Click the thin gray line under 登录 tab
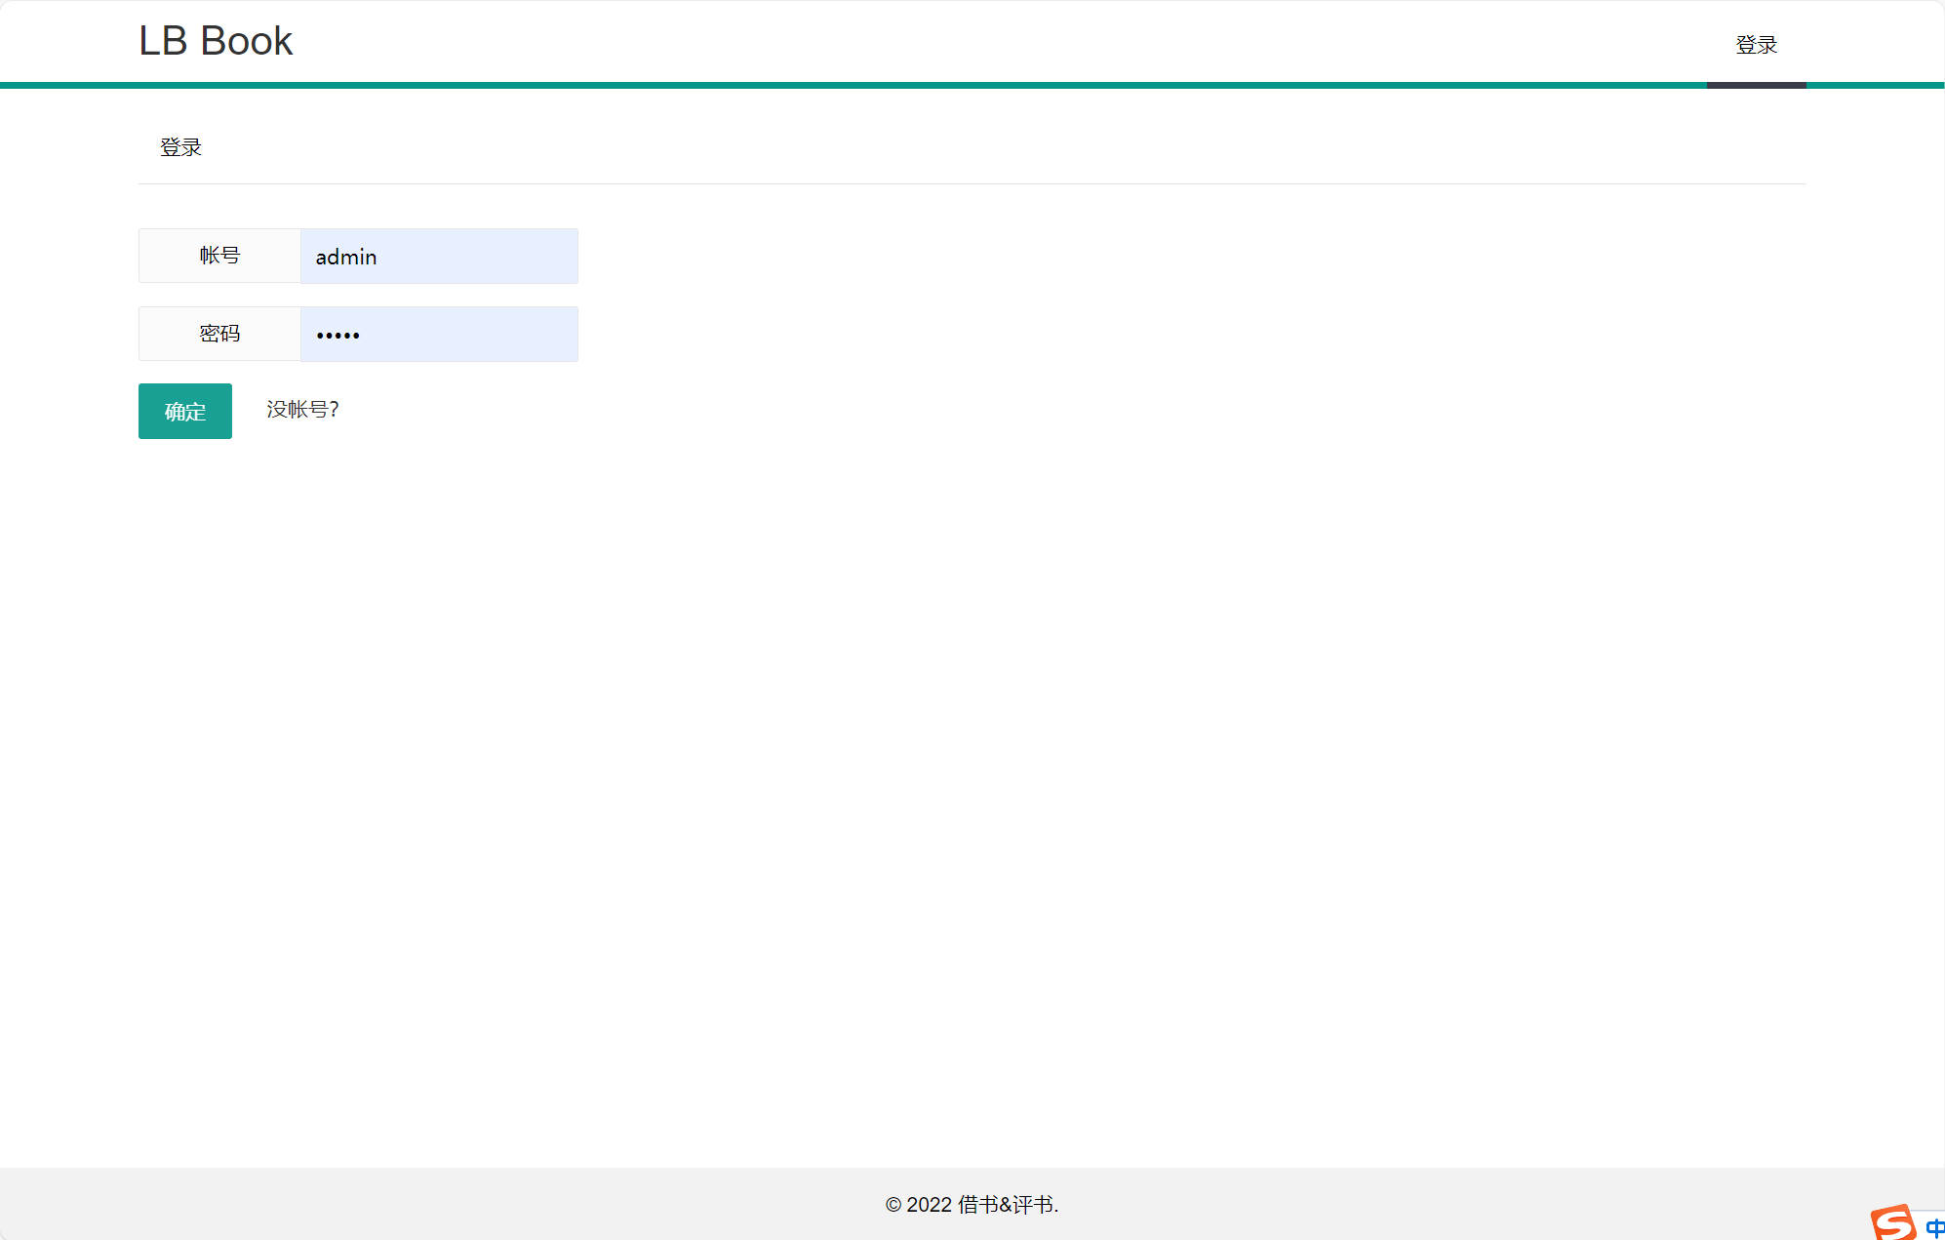Viewport: 1945px width, 1240px height. coord(972,183)
